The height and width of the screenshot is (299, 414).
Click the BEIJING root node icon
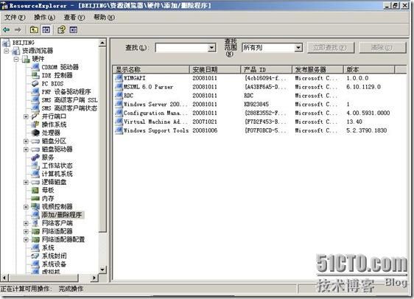click(x=6, y=43)
